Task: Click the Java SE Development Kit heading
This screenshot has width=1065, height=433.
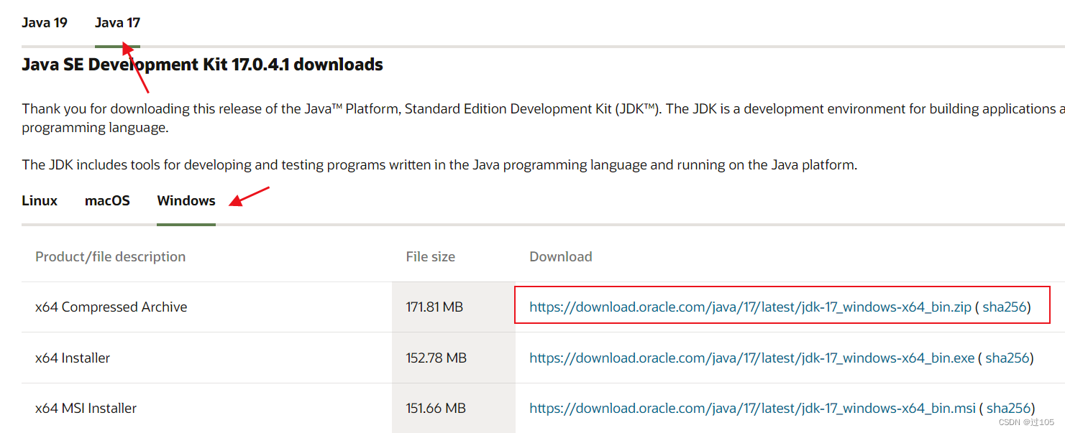Action: click(x=202, y=64)
